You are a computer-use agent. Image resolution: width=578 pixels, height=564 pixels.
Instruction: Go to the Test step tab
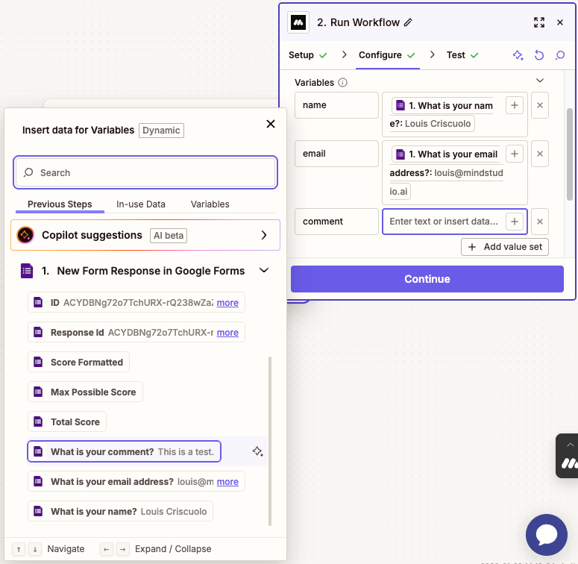point(462,55)
